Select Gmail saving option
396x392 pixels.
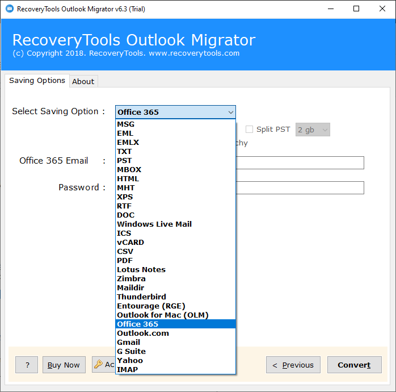pyautogui.click(x=175, y=343)
